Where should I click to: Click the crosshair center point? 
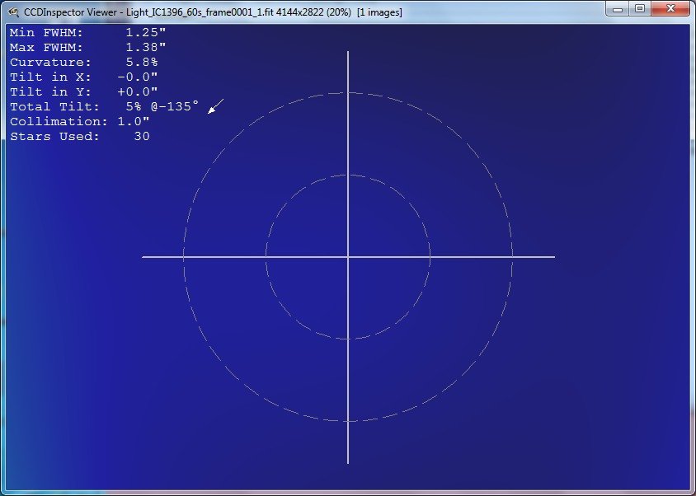[x=349, y=257]
